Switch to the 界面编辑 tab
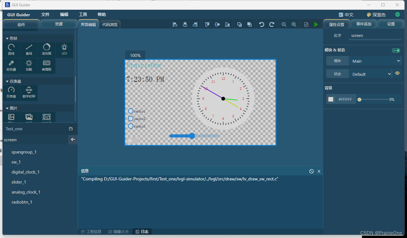407x238 pixels. [88, 24]
